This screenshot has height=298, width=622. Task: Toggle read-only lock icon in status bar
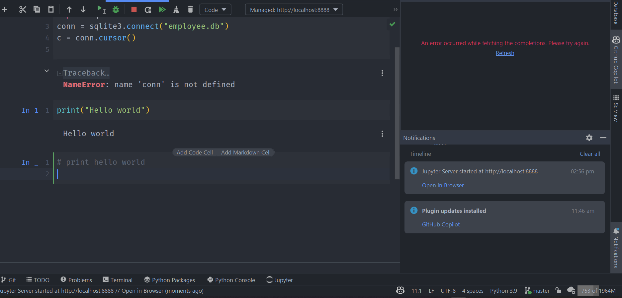tap(558, 290)
